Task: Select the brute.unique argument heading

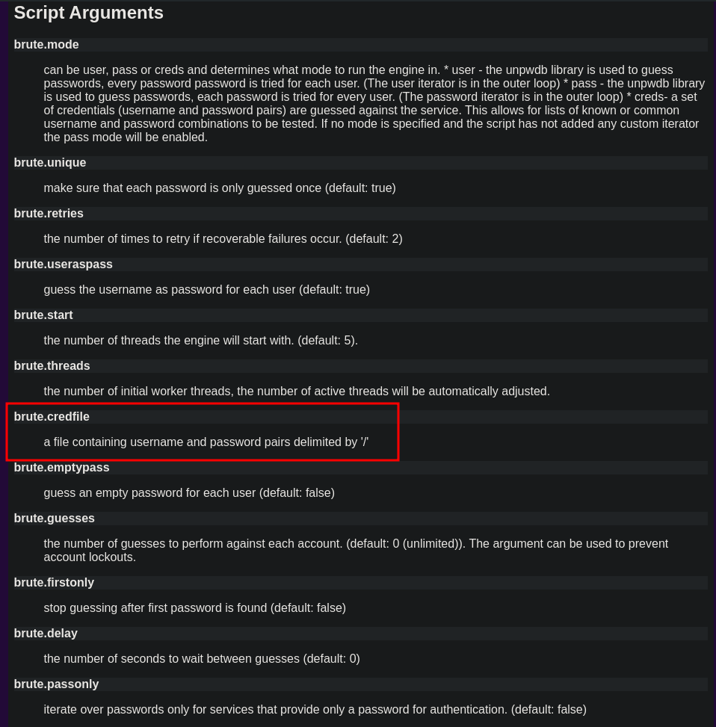Action: click(x=50, y=163)
